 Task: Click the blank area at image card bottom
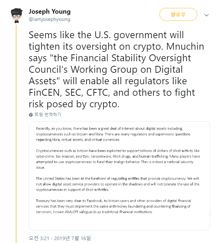click(119, 222)
